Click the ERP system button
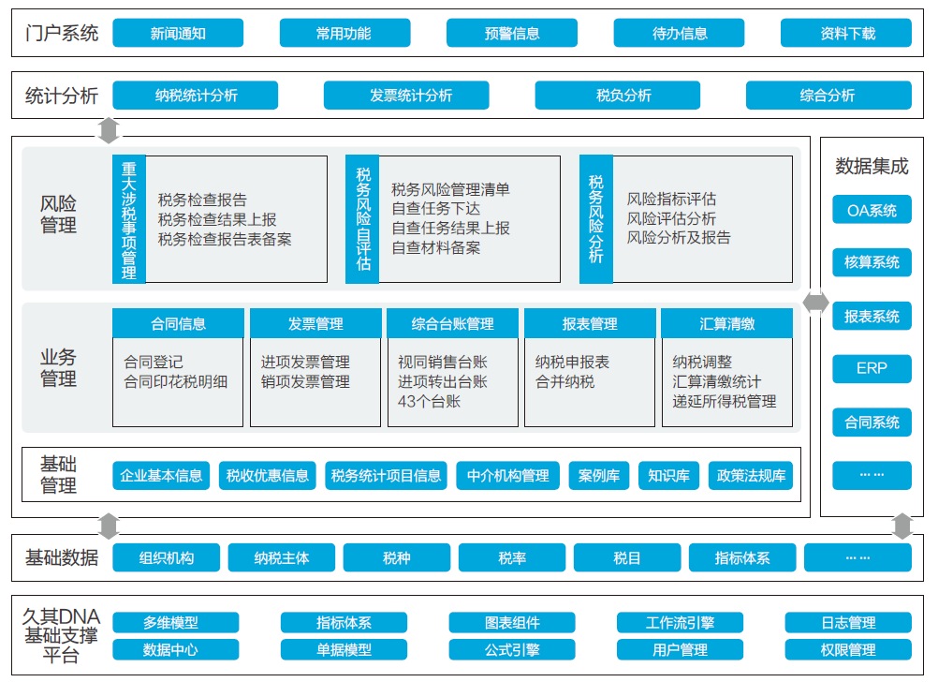This screenshot has height=682, width=938. click(872, 369)
